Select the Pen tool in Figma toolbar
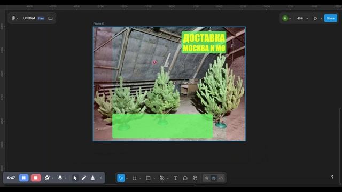This screenshot has width=342, height=192. tap(162, 178)
